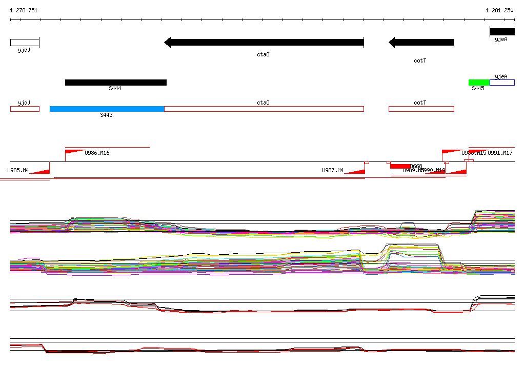Click the ctaO label above red box

click(263, 103)
